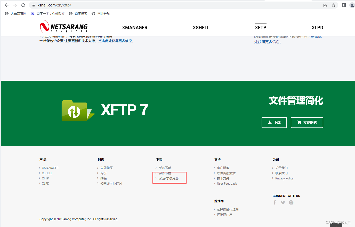Click the NetSarang Computer logo
Image resolution: width=355 pixels, height=227 pixels.
[x=64, y=27]
